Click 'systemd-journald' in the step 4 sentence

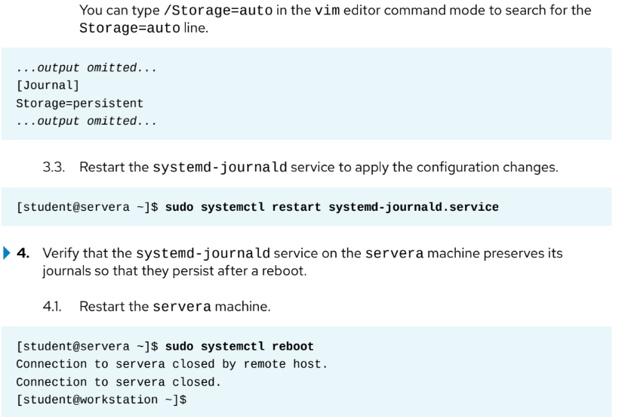point(203,253)
